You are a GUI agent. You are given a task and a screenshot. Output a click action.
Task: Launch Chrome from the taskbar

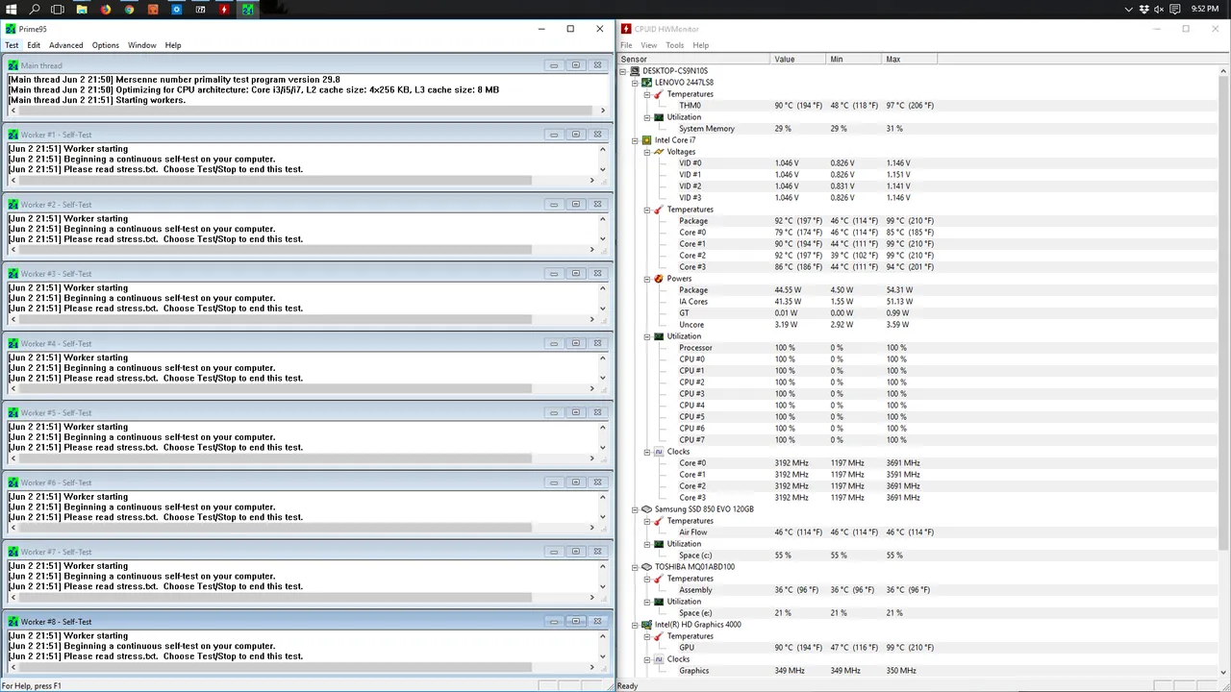[x=129, y=9]
